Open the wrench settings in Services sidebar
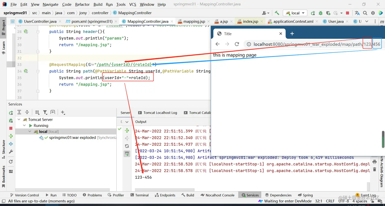 click(11, 152)
